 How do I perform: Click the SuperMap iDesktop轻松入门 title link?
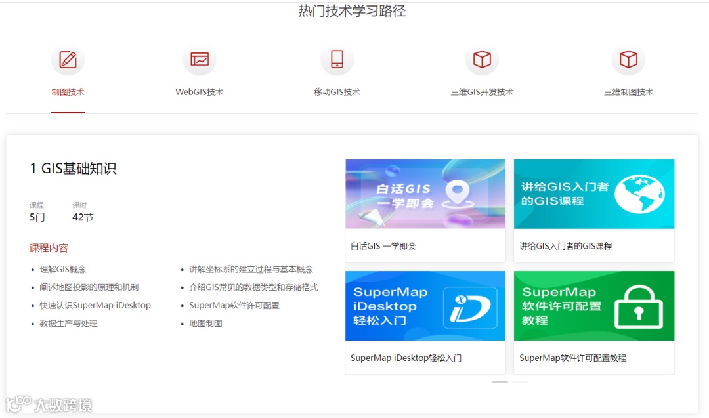[x=406, y=358]
